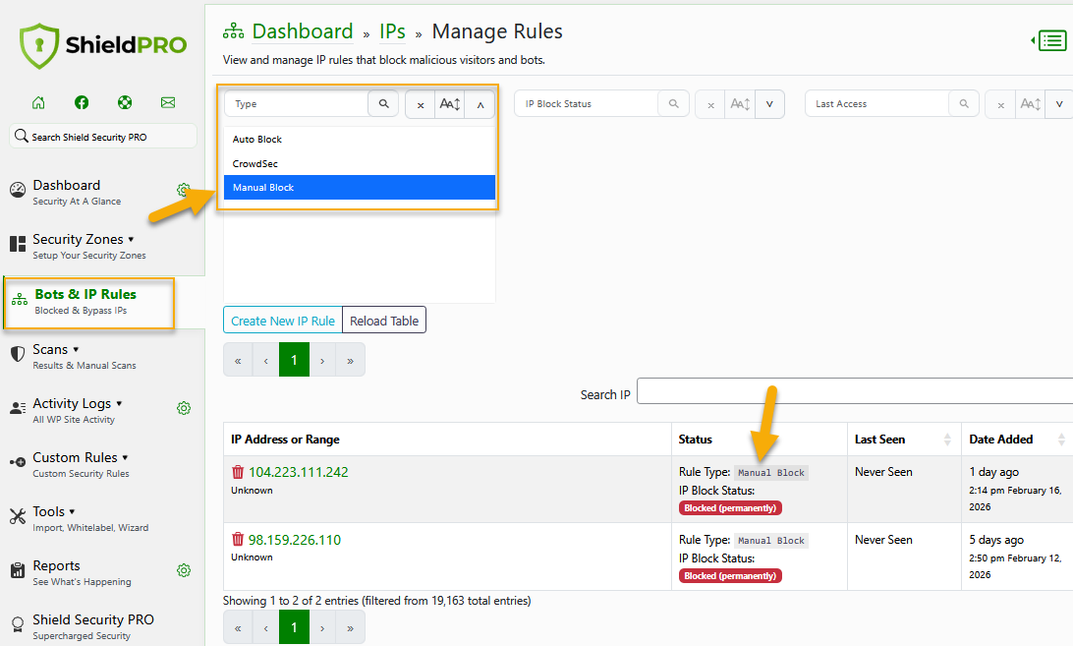Open IP address 98.159.226.110 link

[294, 540]
